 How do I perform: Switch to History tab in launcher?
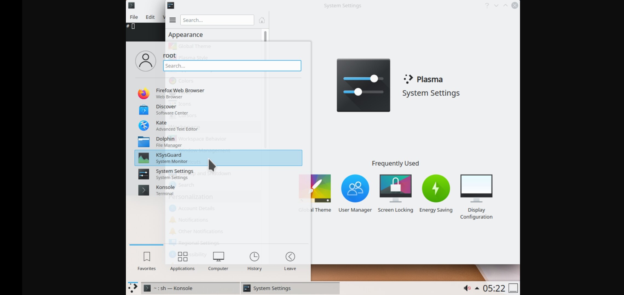tap(254, 261)
